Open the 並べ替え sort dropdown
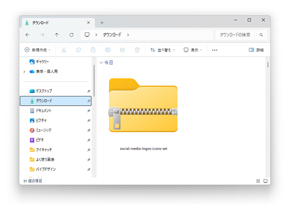The image size is (293, 204). tap(162, 50)
